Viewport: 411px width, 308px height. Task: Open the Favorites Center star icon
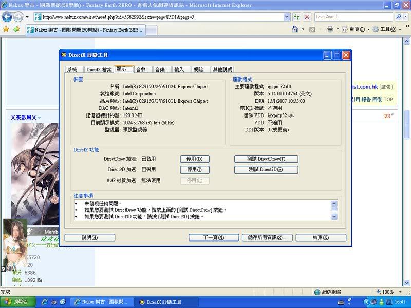[6, 29]
